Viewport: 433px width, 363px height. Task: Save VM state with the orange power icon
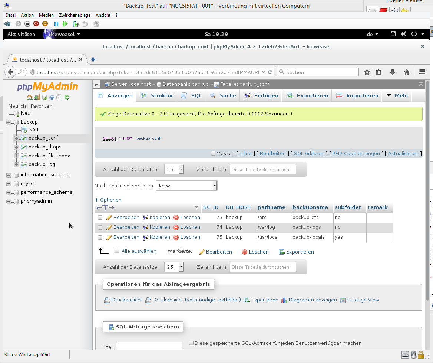point(45,24)
